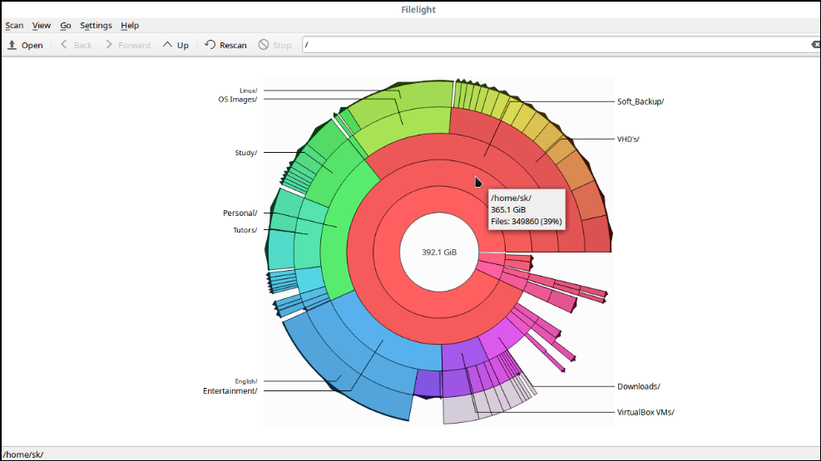821x461 pixels.
Task: Click the Forward button label
Action: point(134,46)
